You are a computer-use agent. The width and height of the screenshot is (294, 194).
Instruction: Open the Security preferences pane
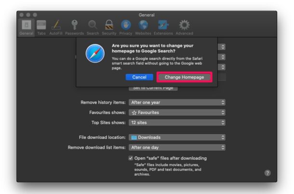click(x=109, y=28)
